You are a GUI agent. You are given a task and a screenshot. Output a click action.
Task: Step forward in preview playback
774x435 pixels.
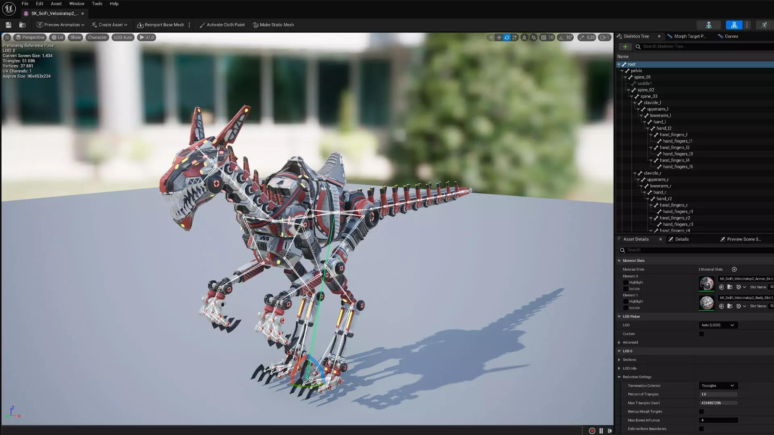tap(610, 431)
